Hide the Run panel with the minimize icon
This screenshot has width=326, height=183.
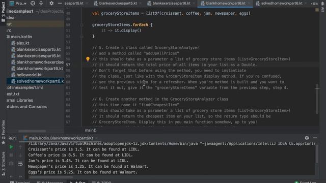tap(315, 138)
